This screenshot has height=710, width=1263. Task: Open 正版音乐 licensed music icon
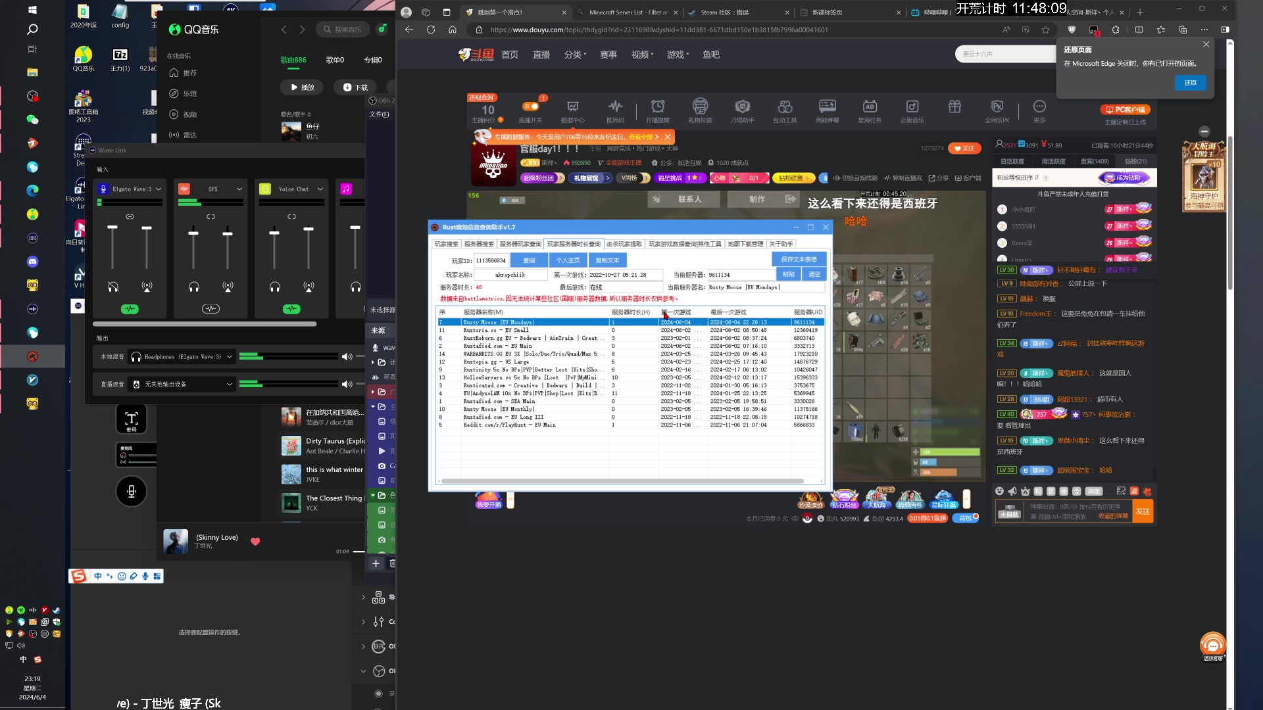tap(912, 106)
